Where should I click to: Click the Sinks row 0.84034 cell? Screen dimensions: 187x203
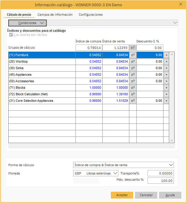pos(116,68)
